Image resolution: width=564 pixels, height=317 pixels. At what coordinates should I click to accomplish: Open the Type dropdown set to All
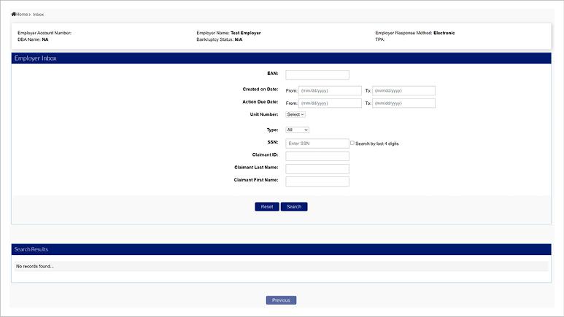[297, 130]
